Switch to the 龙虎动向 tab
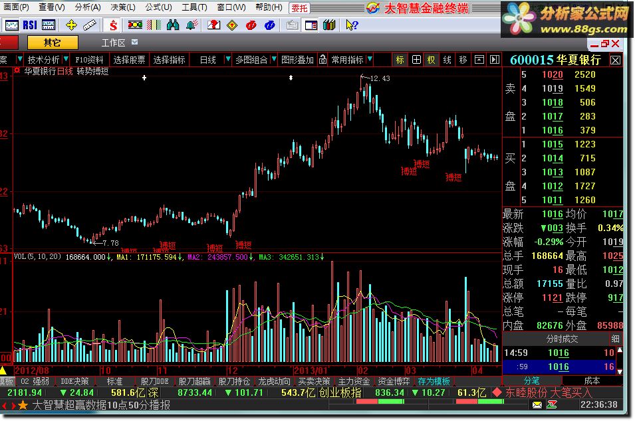Screen dimensions: 635x421 click(x=274, y=381)
